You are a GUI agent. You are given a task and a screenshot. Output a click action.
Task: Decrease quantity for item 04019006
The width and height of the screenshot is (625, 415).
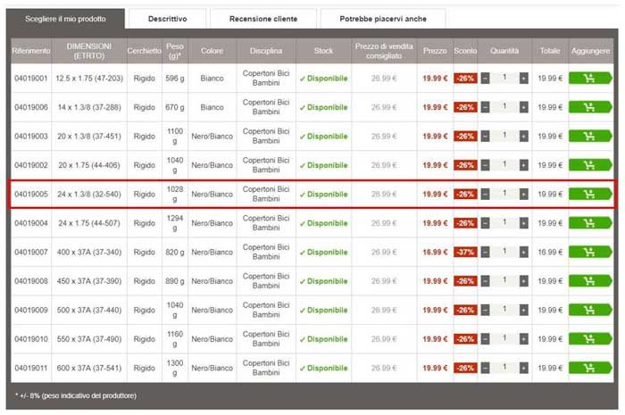[485, 107]
